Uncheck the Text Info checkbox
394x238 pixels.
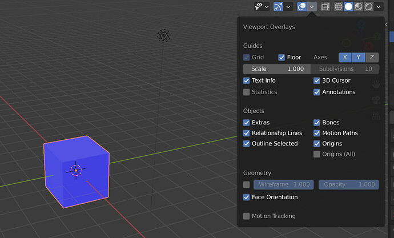pyautogui.click(x=246, y=80)
